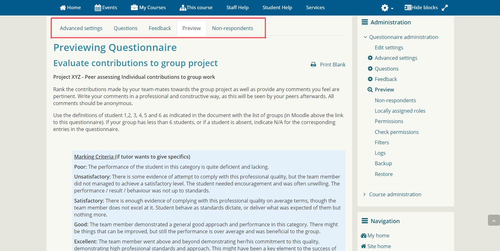Open Check permissions link

coord(397,132)
